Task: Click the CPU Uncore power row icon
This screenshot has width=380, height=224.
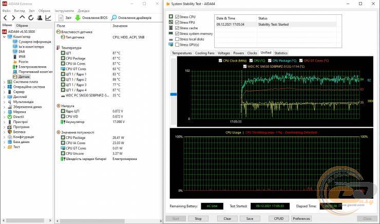Action: (x=63, y=153)
